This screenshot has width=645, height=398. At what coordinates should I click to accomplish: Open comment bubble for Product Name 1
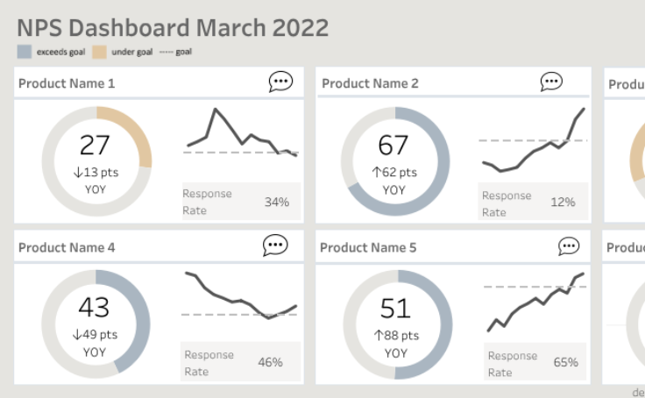(x=280, y=82)
